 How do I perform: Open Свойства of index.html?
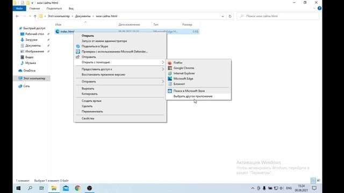(x=120, y=118)
